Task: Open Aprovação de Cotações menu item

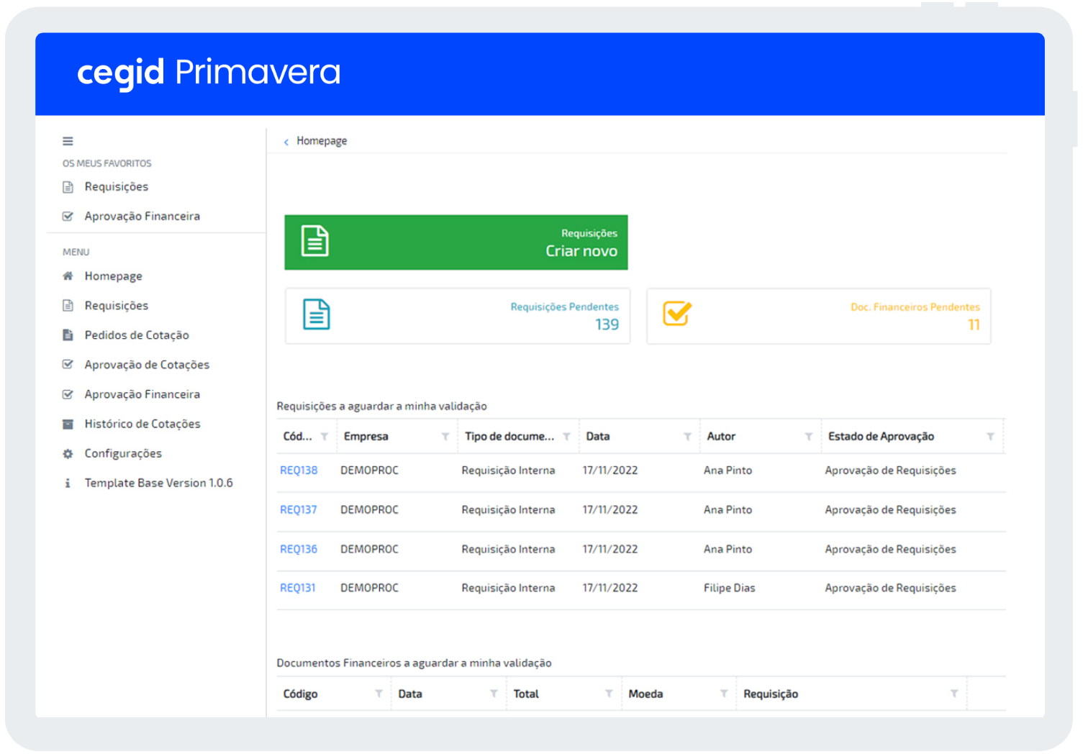Action: (x=147, y=365)
